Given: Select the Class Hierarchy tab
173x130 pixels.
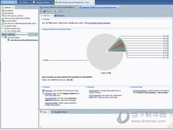Looking at the screenshot, I should point(22,35).
